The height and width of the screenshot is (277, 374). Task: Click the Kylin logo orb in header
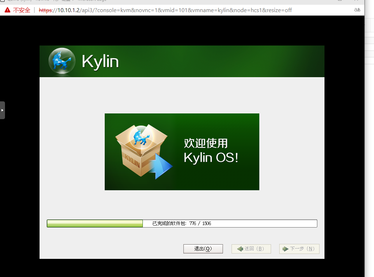click(x=62, y=61)
